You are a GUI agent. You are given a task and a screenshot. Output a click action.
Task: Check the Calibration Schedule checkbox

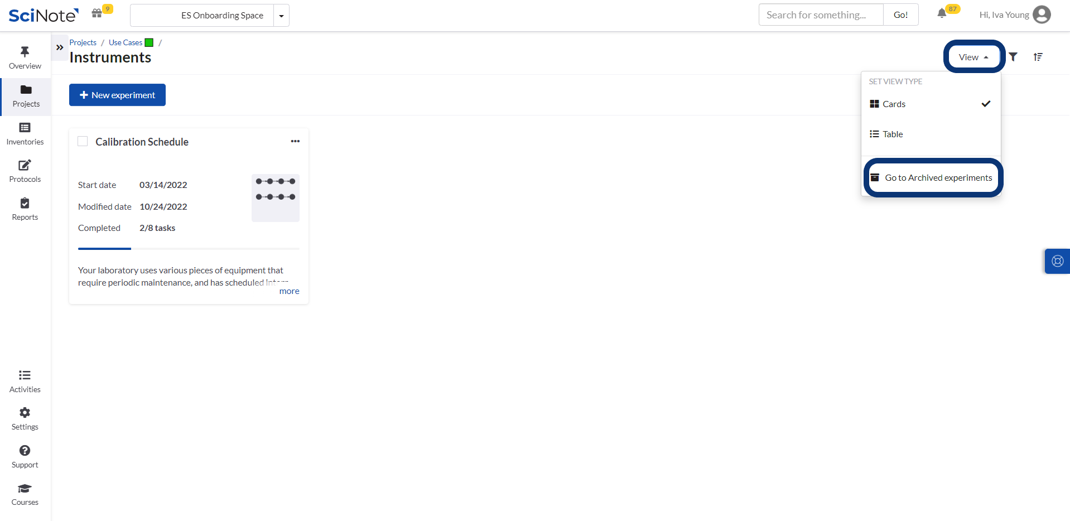click(x=83, y=142)
